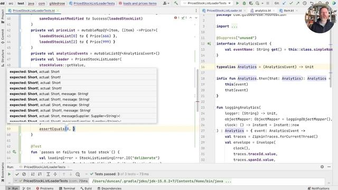
Task: Expand the user icon dropdown arrow
Action: (x=168, y=4)
